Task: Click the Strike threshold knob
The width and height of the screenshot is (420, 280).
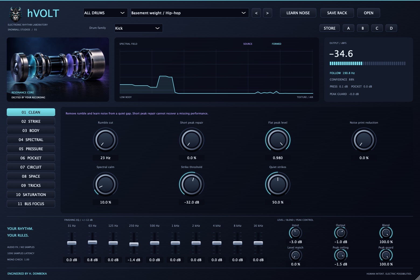Action: (192, 184)
